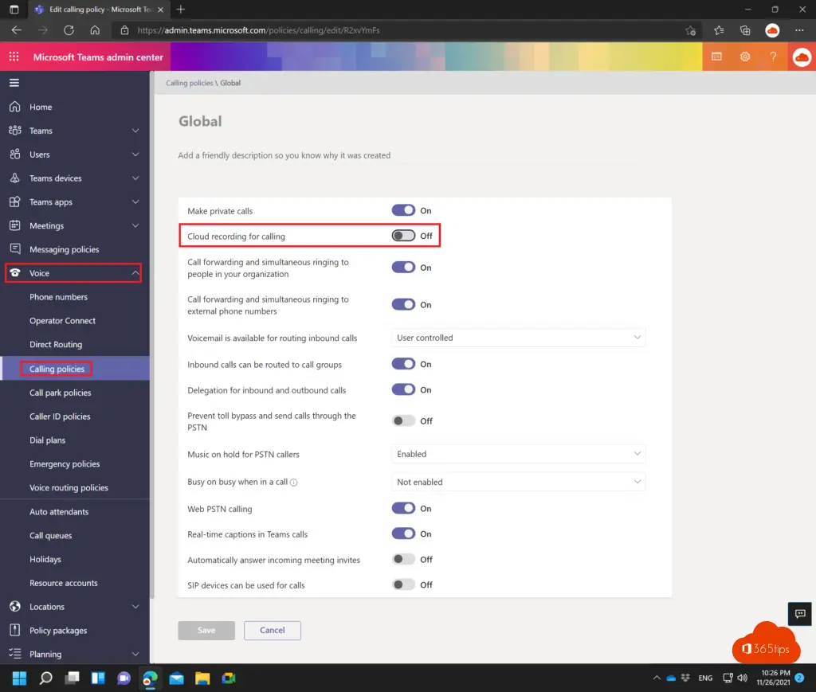
Task: Add this page to favorites star icon
Action: pos(691,30)
